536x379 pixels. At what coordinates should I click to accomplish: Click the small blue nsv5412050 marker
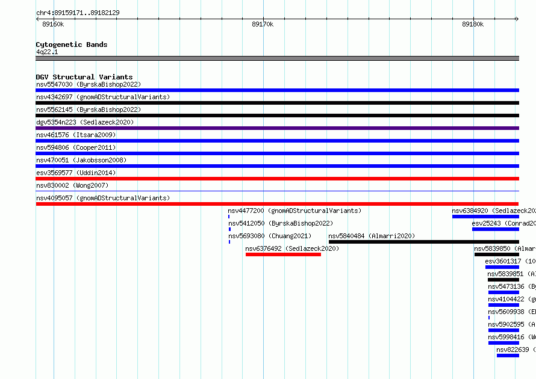coord(229,229)
